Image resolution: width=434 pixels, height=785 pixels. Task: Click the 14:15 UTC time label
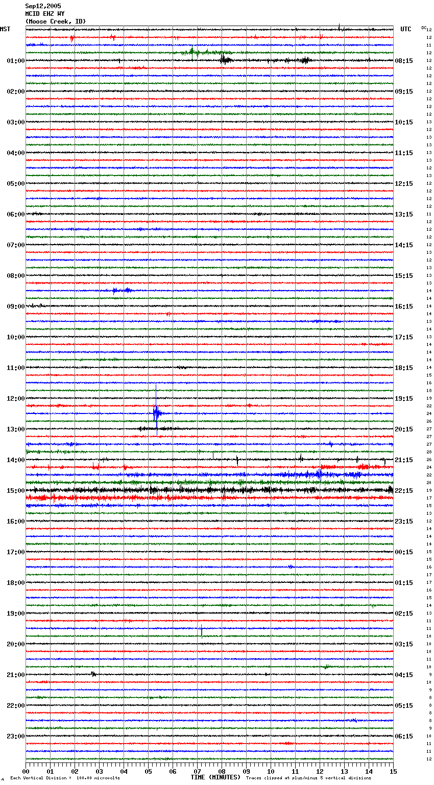click(404, 245)
